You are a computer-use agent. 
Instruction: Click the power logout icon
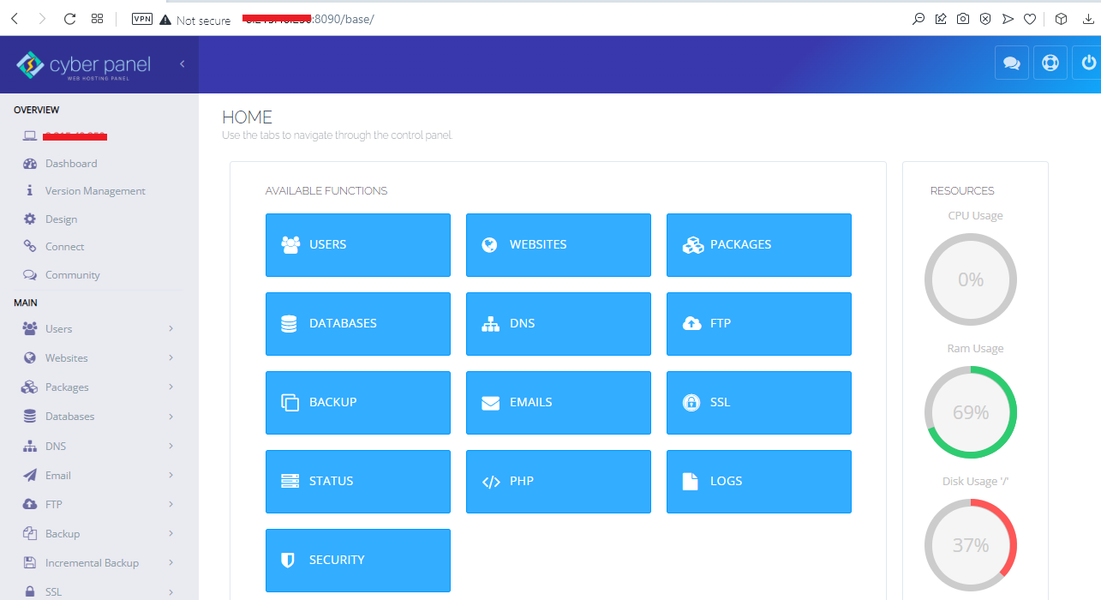click(1088, 63)
